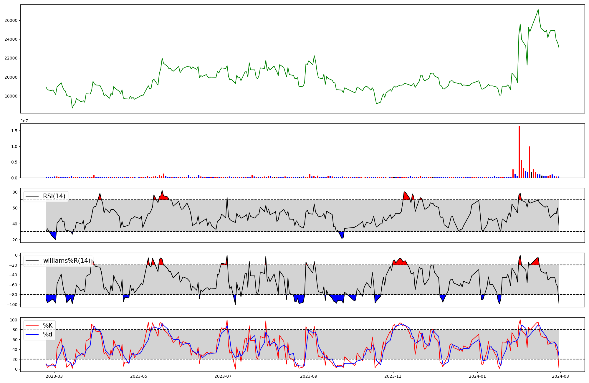This screenshot has height=383, width=589.
Task: Click the 2023-03 x-axis date label
Action: coord(54,376)
